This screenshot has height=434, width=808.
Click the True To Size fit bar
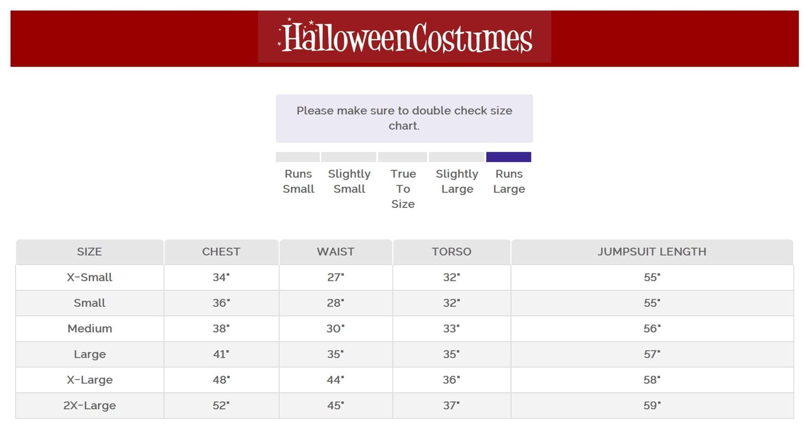[403, 157]
